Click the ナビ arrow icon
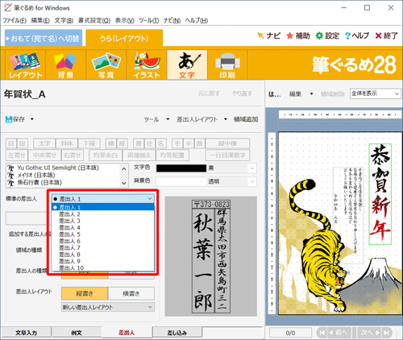This screenshot has height=340, width=403. (260, 35)
